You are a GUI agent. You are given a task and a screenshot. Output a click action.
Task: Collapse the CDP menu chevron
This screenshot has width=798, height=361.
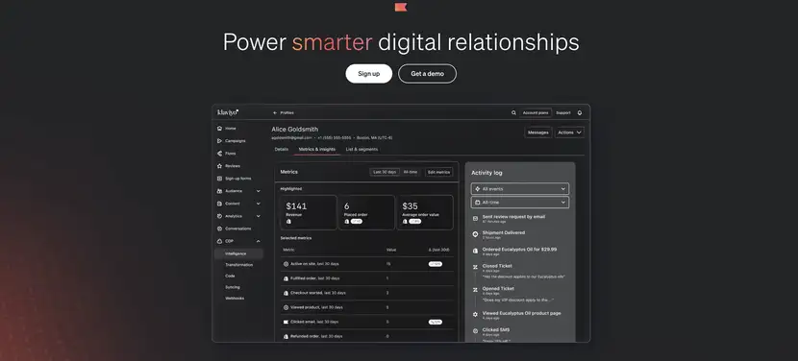click(258, 241)
